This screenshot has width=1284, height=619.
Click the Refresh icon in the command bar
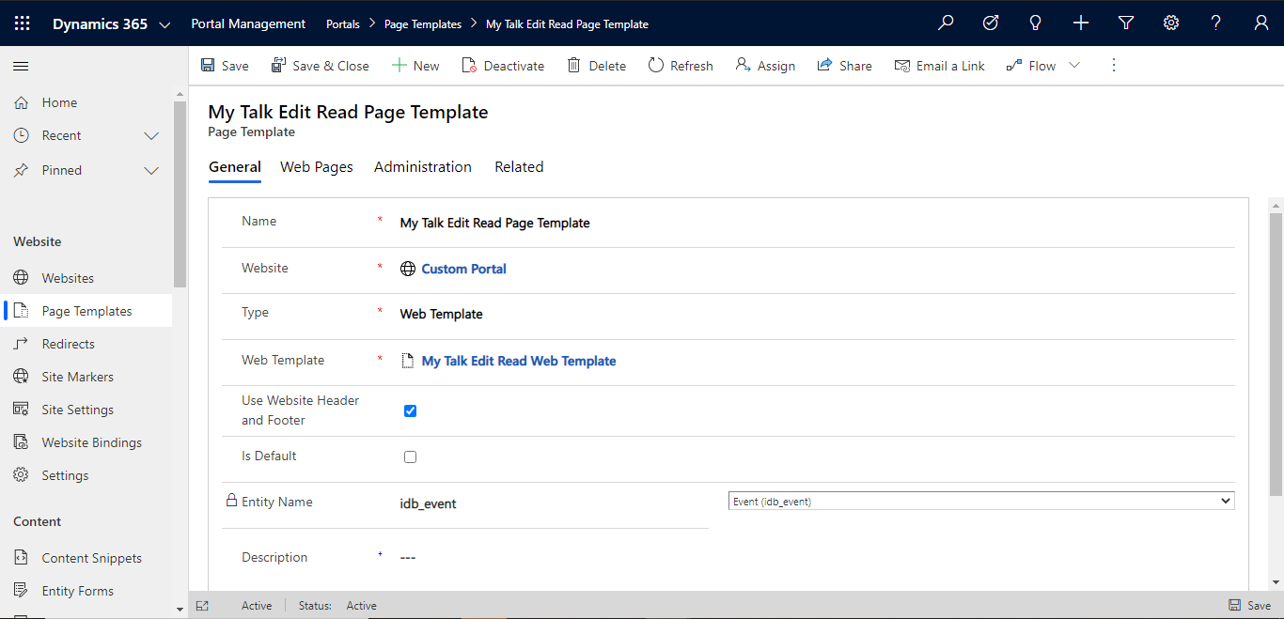click(x=654, y=65)
